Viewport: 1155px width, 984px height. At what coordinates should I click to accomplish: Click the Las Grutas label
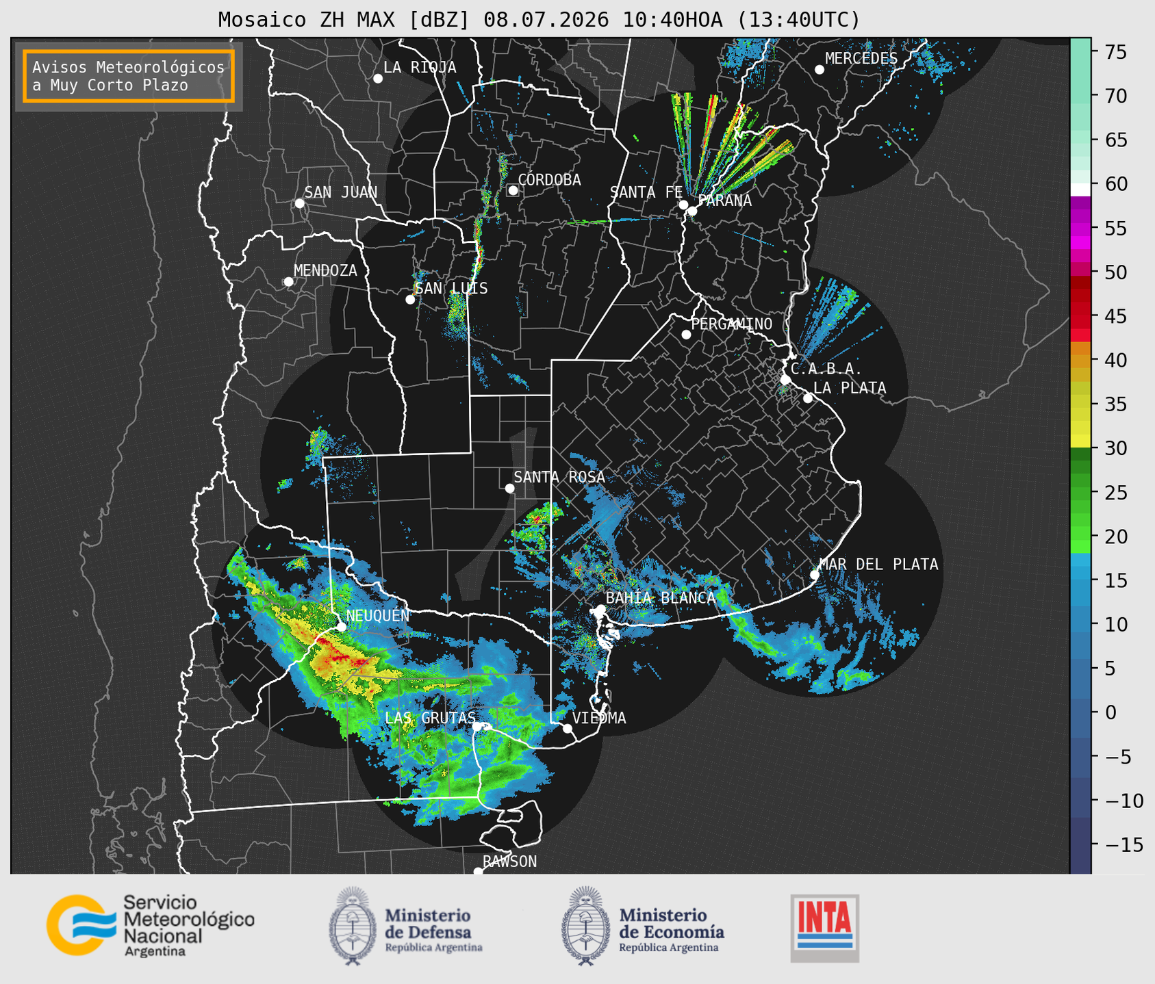(430, 718)
